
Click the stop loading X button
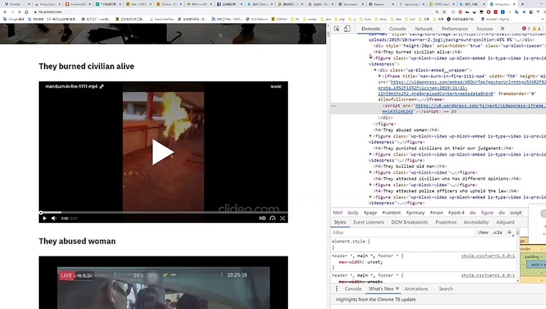[x=19, y=12]
